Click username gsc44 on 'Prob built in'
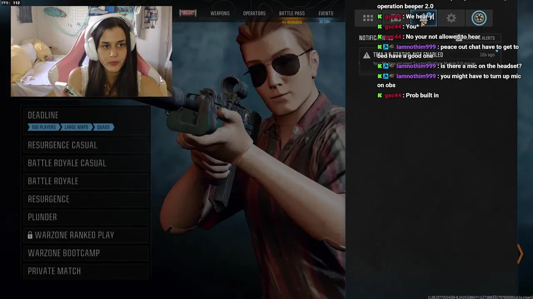Screen dimensions: 533x299 393,96
